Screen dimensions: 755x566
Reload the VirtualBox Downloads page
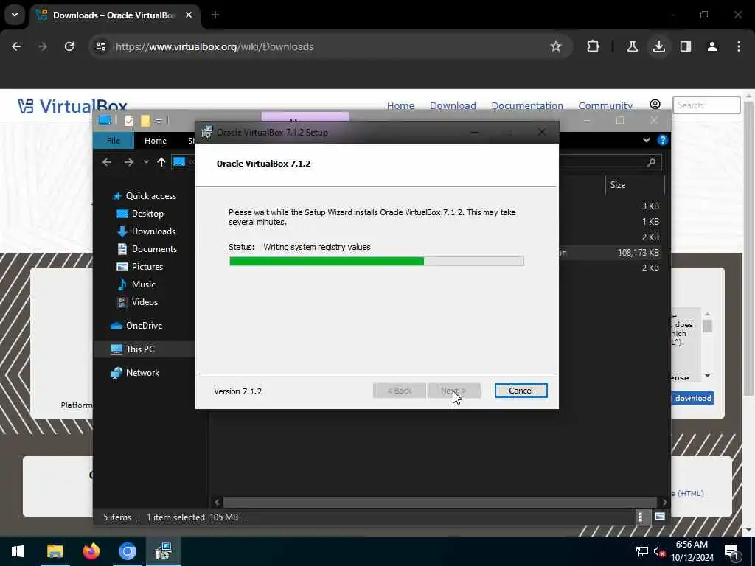point(69,46)
